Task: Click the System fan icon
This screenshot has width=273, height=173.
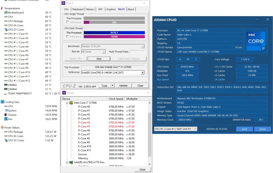Action: (x=6, y=110)
